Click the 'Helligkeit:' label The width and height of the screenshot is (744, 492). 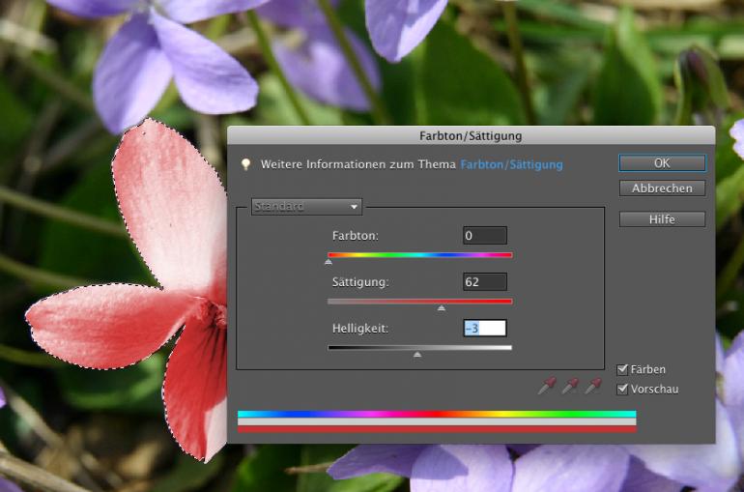[x=360, y=329]
